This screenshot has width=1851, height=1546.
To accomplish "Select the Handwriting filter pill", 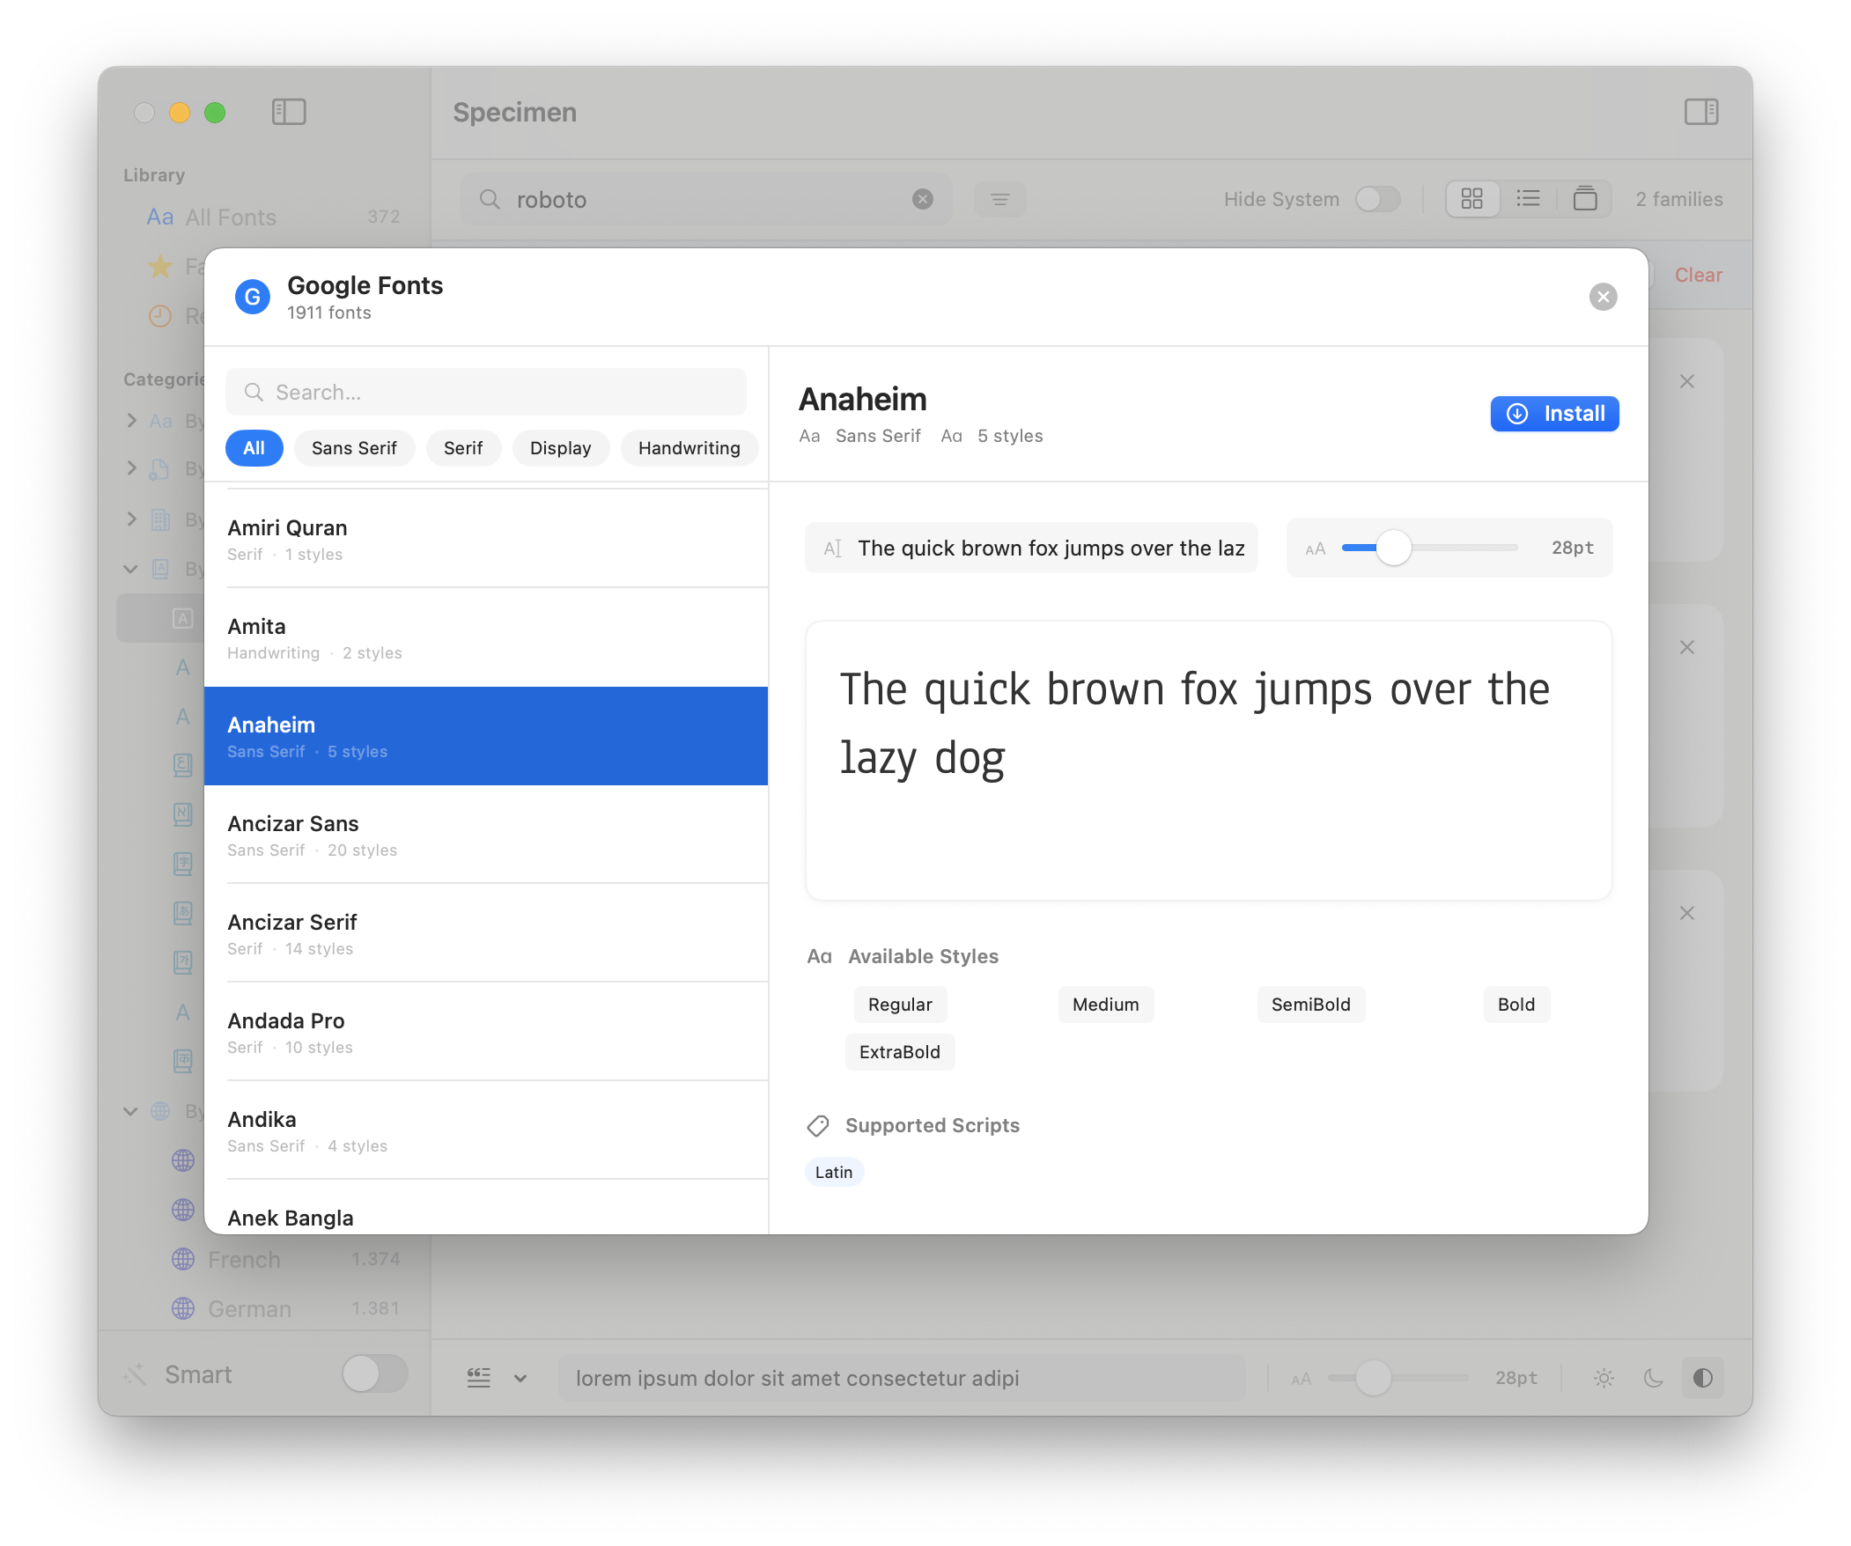I will click(x=689, y=448).
